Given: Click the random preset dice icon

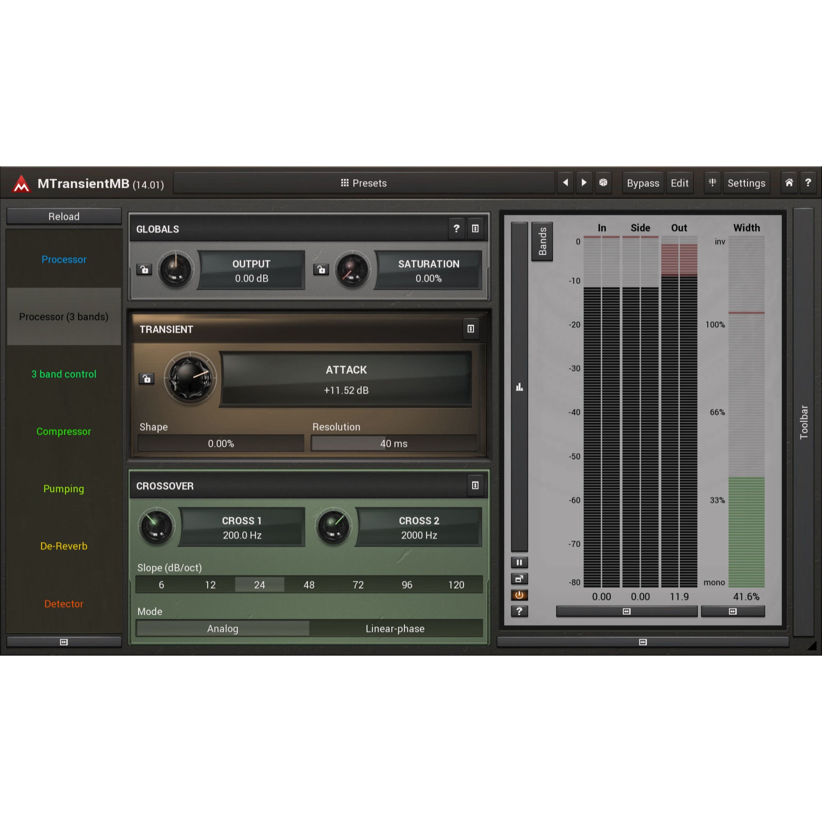Looking at the screenshot, I should point(603,182).
